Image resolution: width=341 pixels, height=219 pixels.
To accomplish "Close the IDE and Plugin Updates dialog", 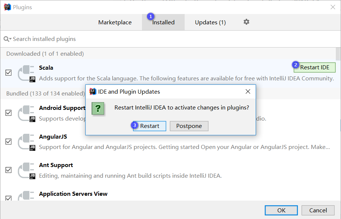I will (x=248, y=91).
